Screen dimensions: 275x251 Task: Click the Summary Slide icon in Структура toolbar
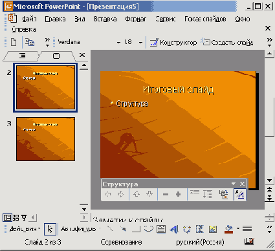[x=224, y=195]
